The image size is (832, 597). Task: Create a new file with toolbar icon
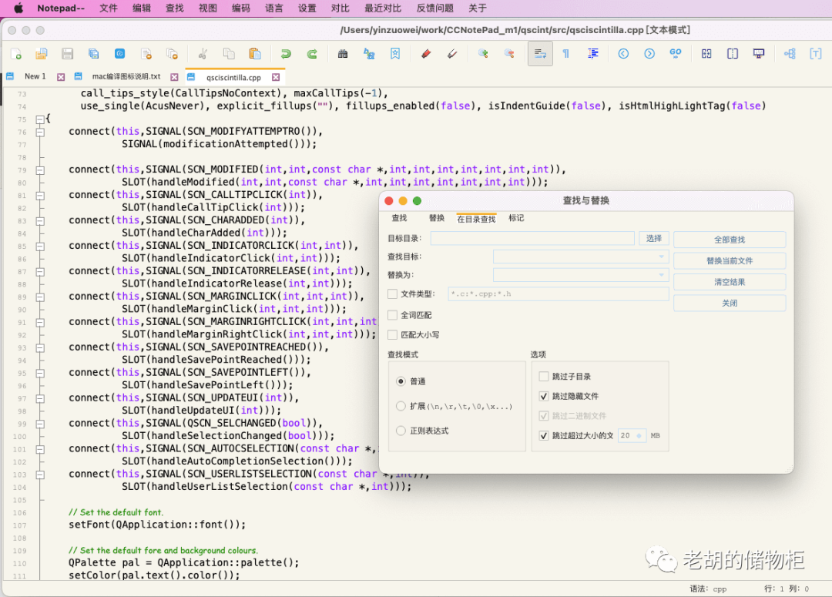16,54
